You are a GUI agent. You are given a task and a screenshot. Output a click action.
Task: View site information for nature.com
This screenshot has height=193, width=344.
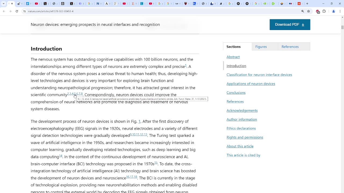click(x=24, y=11)
